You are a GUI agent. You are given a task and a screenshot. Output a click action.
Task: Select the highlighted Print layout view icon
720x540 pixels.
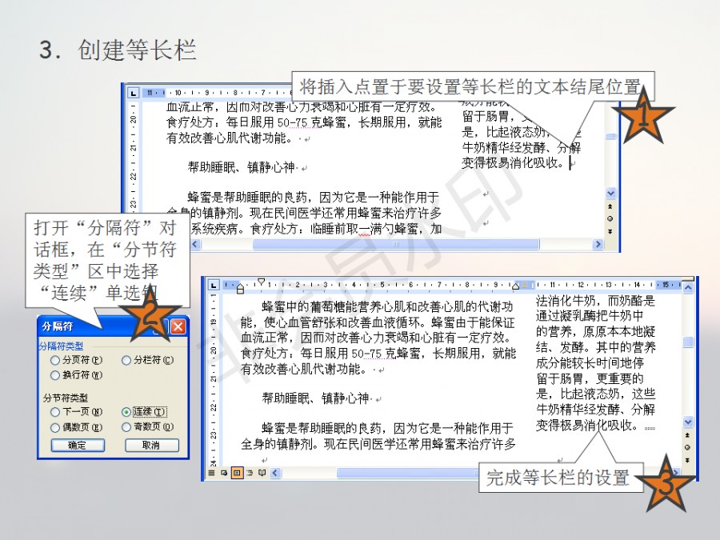tap(238, 473)
